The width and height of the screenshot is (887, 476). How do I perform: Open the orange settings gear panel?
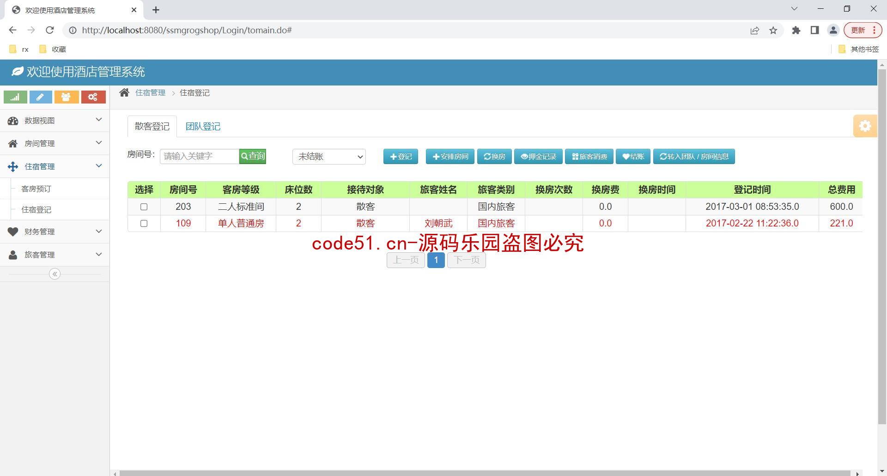pos(865,126)
